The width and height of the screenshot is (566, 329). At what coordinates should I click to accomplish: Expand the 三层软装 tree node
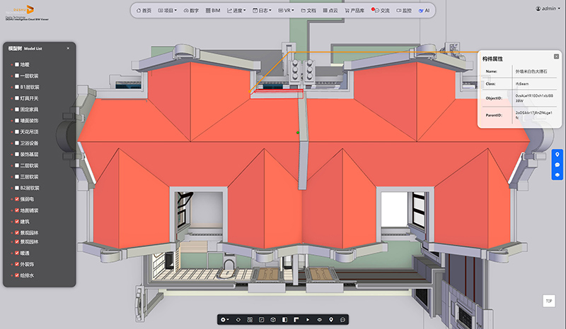[x=11, y=177]
